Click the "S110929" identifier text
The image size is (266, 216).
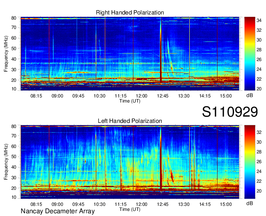[230, 112]
